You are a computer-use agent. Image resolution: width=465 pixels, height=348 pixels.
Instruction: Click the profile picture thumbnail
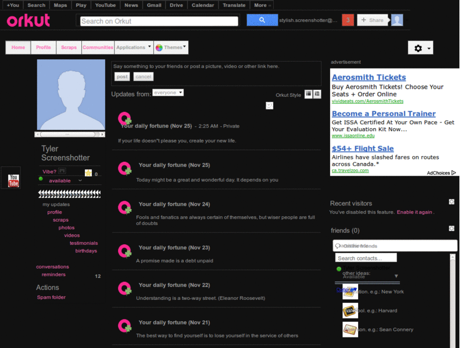(x=71, y=95)
